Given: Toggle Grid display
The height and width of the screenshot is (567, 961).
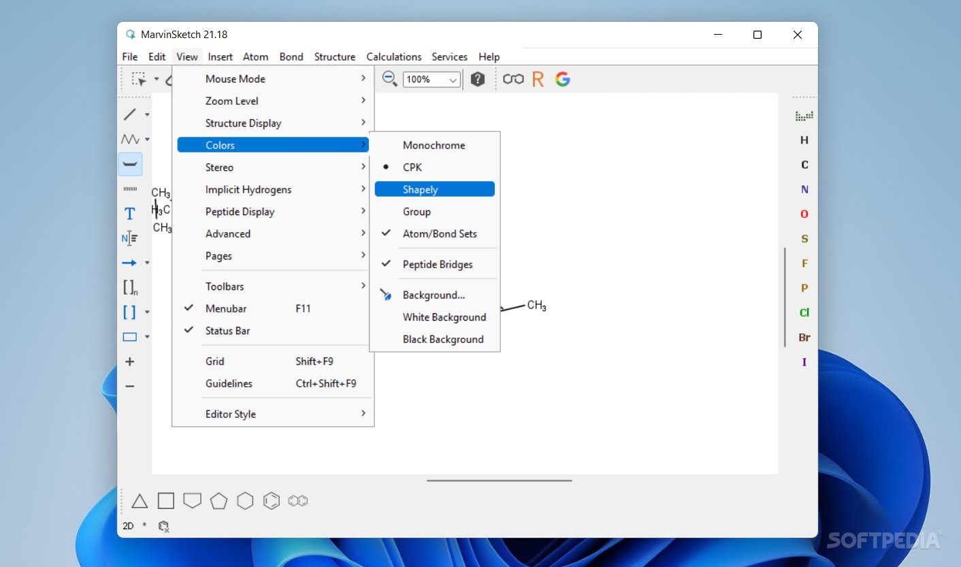Looking at the screenshot, I should pos(273,361).
